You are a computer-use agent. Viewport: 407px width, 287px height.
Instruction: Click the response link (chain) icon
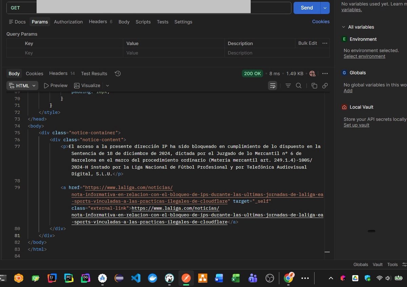click(x=325, y=85)
